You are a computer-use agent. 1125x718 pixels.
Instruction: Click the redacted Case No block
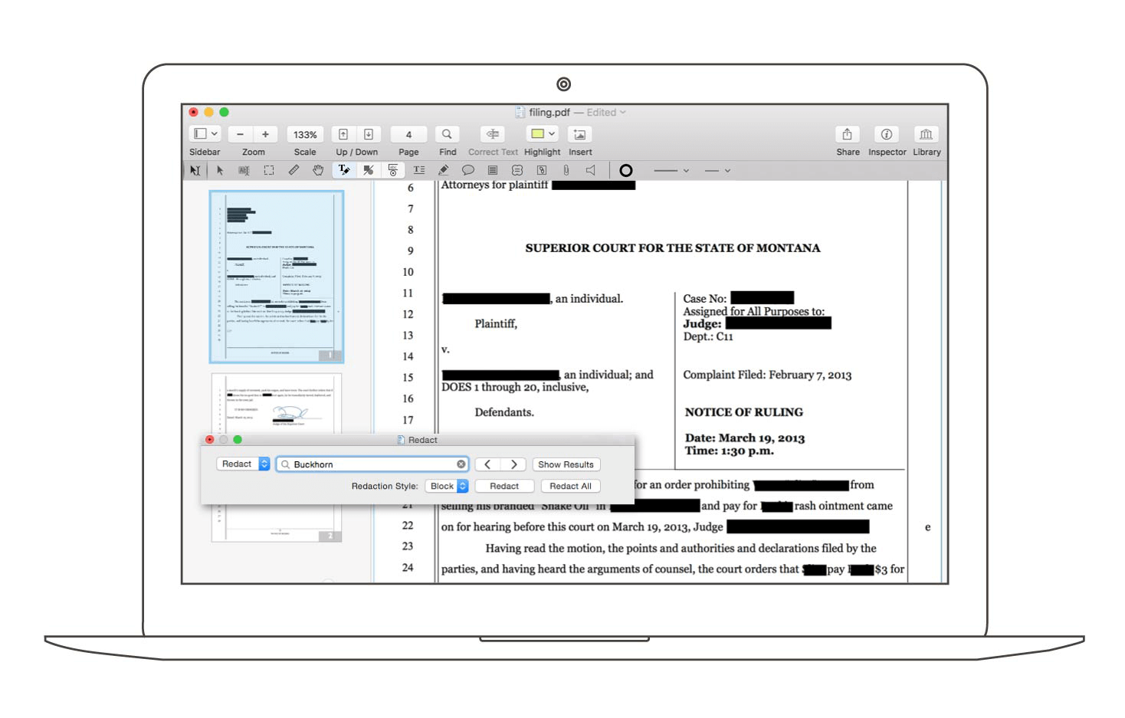tap(762, 297)
